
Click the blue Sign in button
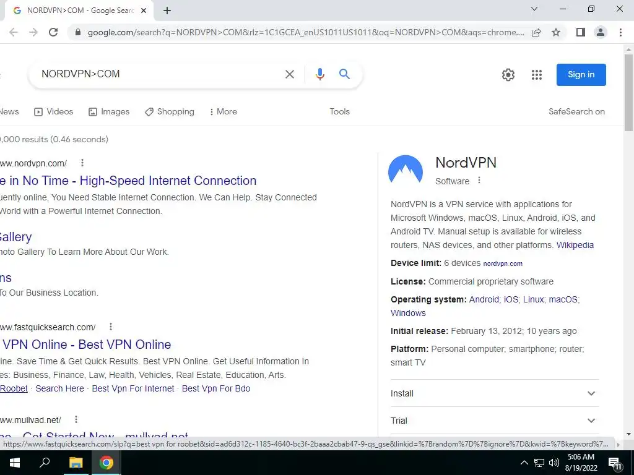[x=581, y=75]
